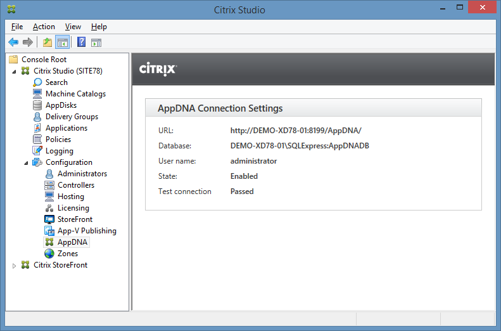This screenshot has width=501, height=331.
Task: Click the Configuration node icon
Action: 37,162
